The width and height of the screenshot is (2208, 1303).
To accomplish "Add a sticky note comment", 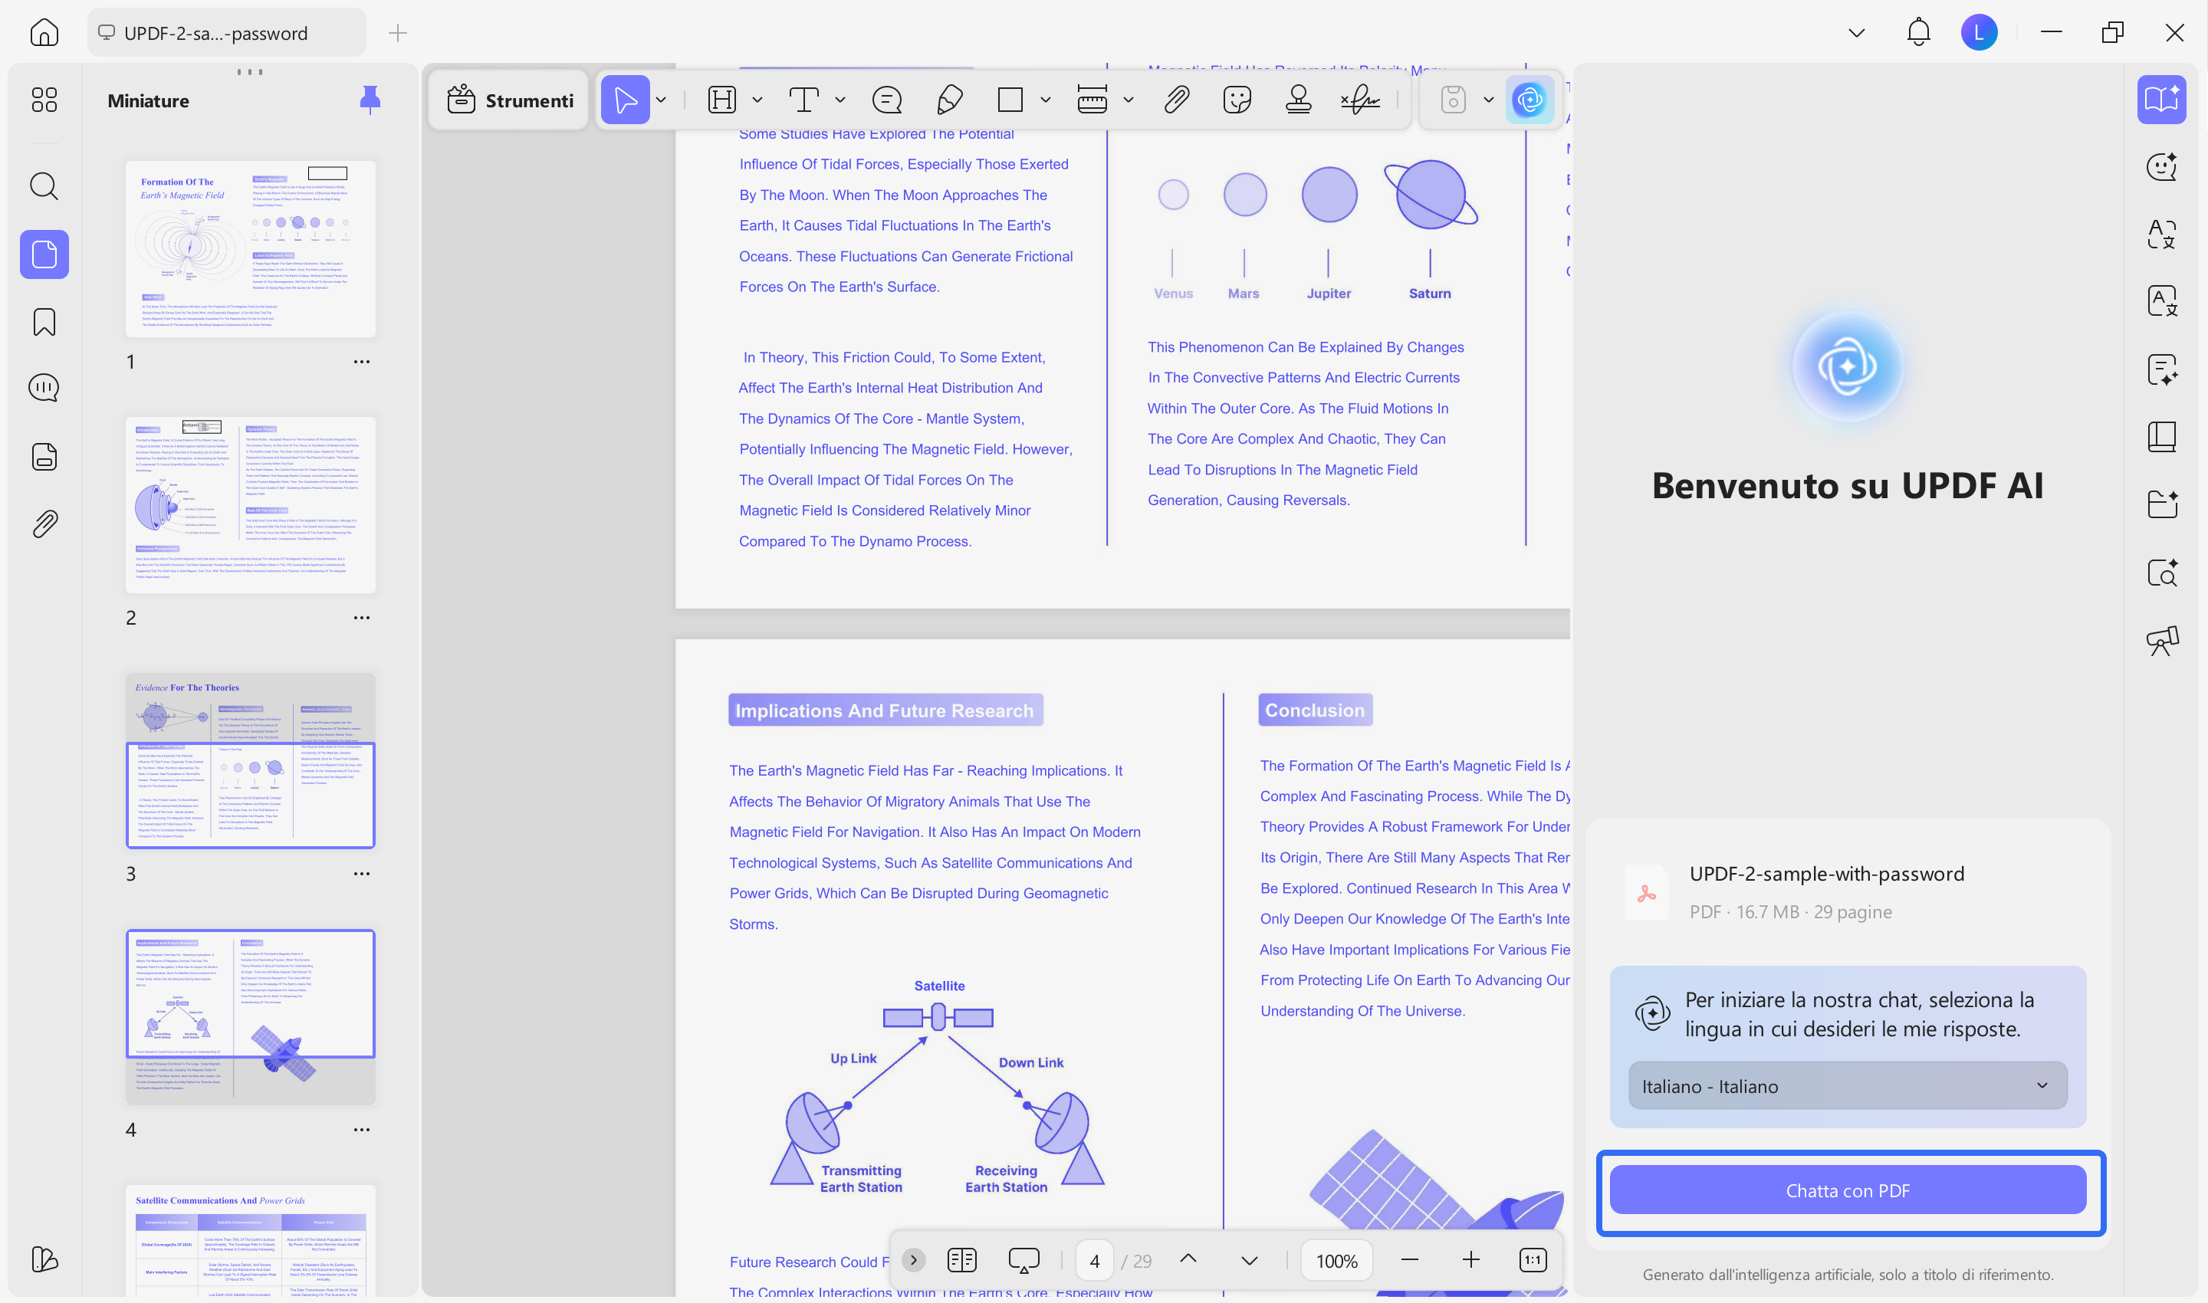I will point(887,100).
